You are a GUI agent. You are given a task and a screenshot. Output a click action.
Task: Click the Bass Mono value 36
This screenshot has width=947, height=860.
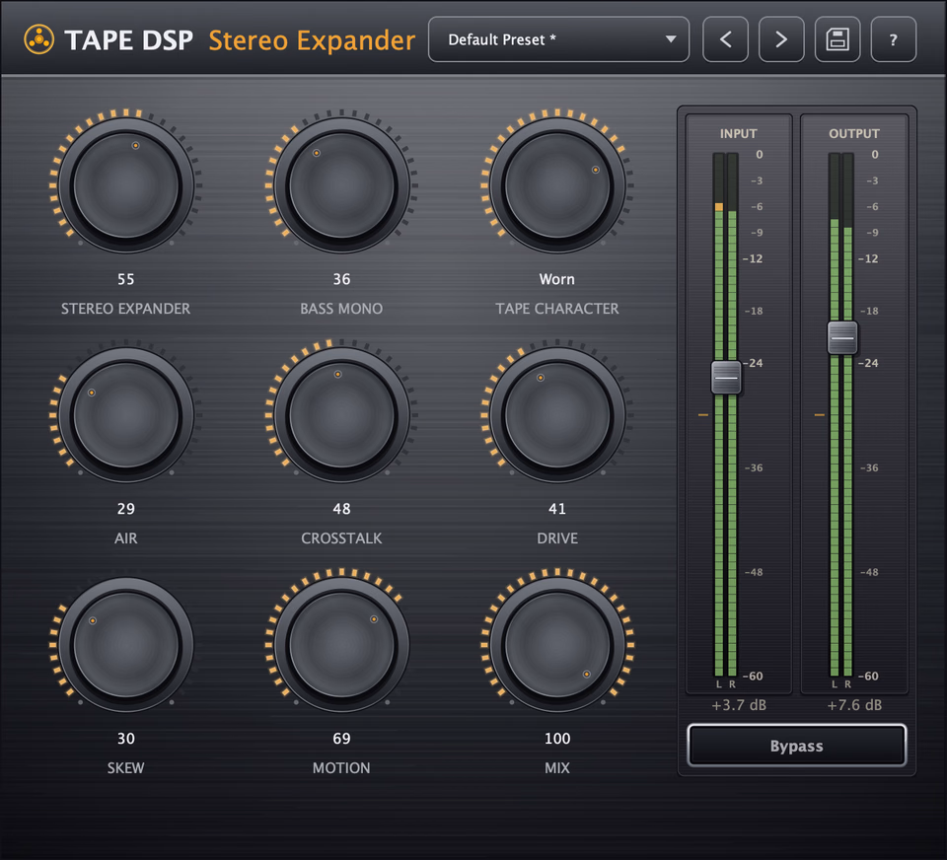342,279
